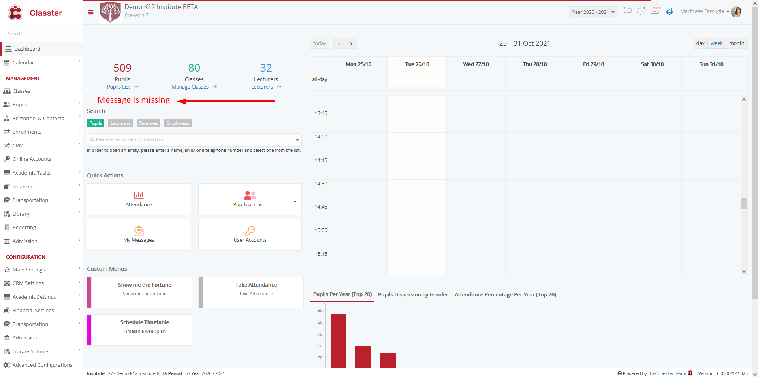Open the flag icon in header
The width and height of the screenshot is (758, 377).
[627, 11]
